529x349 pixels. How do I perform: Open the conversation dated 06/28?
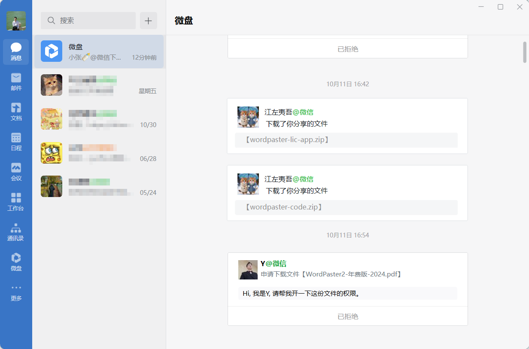[99, 153]
